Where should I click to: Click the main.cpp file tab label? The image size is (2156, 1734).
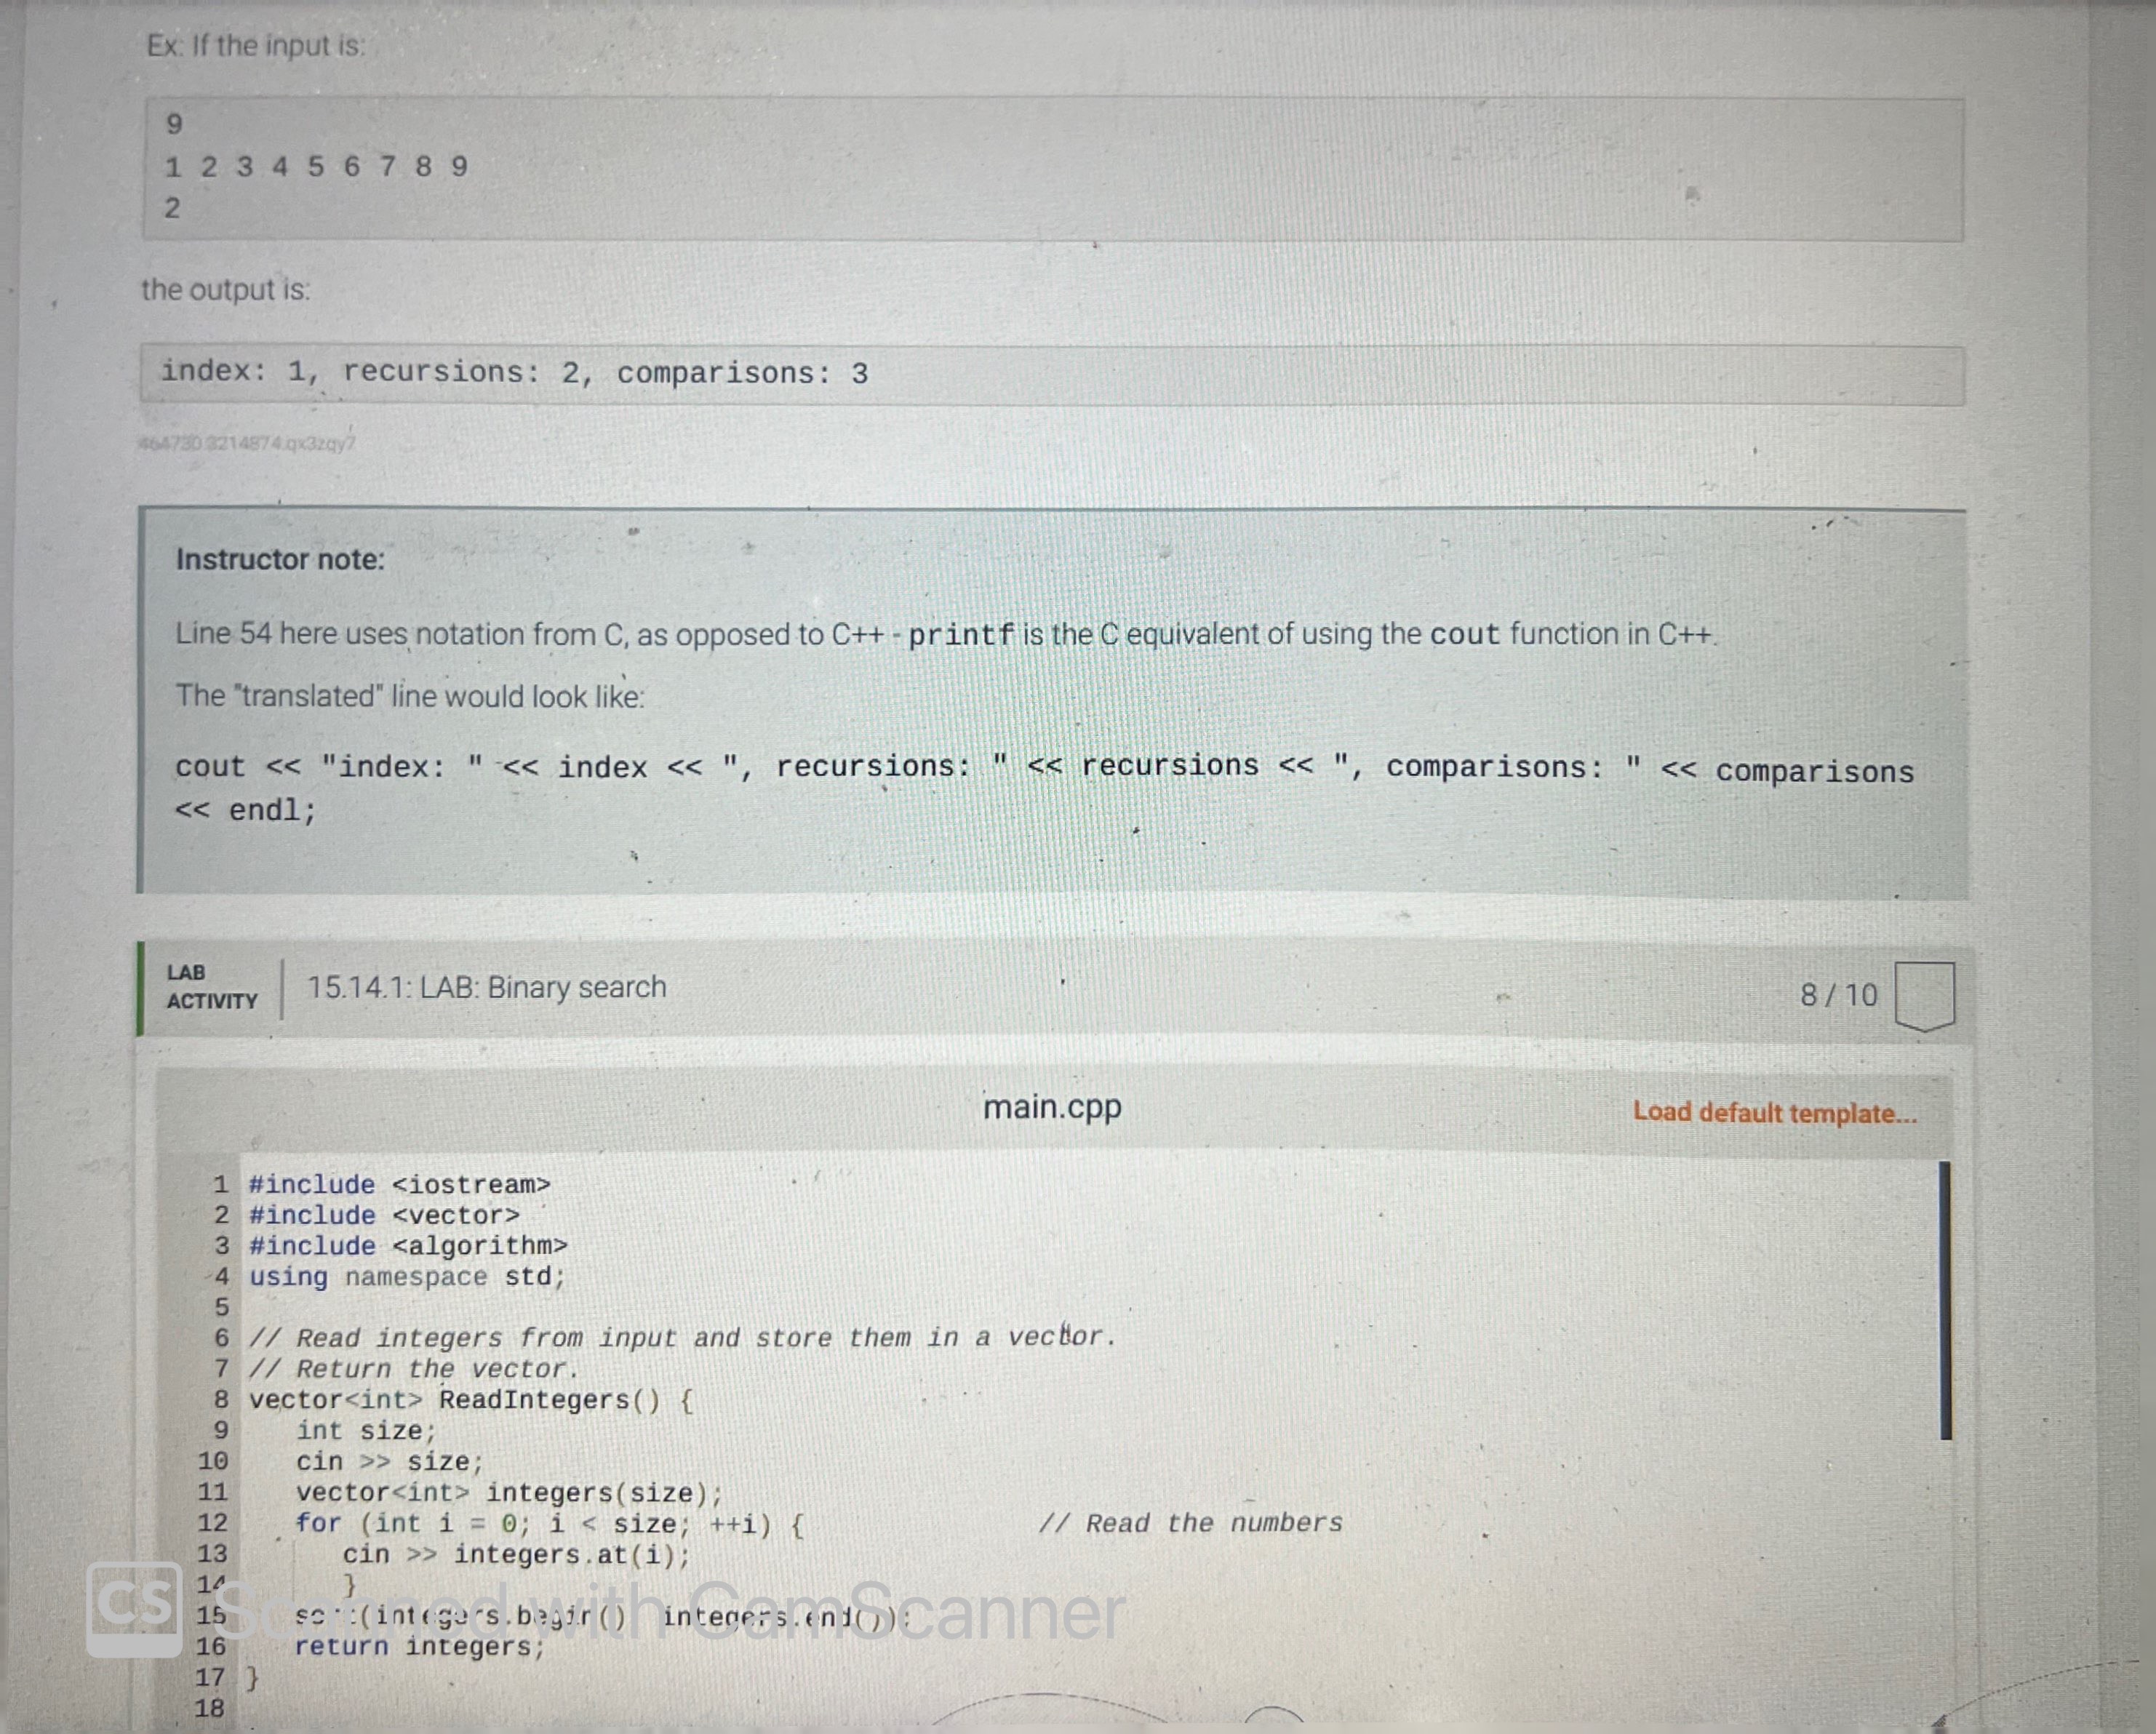coord(1052,1107)
